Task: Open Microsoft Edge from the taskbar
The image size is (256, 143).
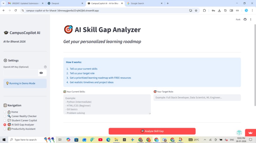Action: [108, 140]
